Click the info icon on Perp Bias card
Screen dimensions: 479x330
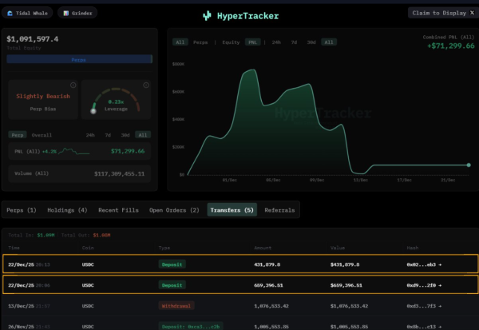click(x=73, y=85)
